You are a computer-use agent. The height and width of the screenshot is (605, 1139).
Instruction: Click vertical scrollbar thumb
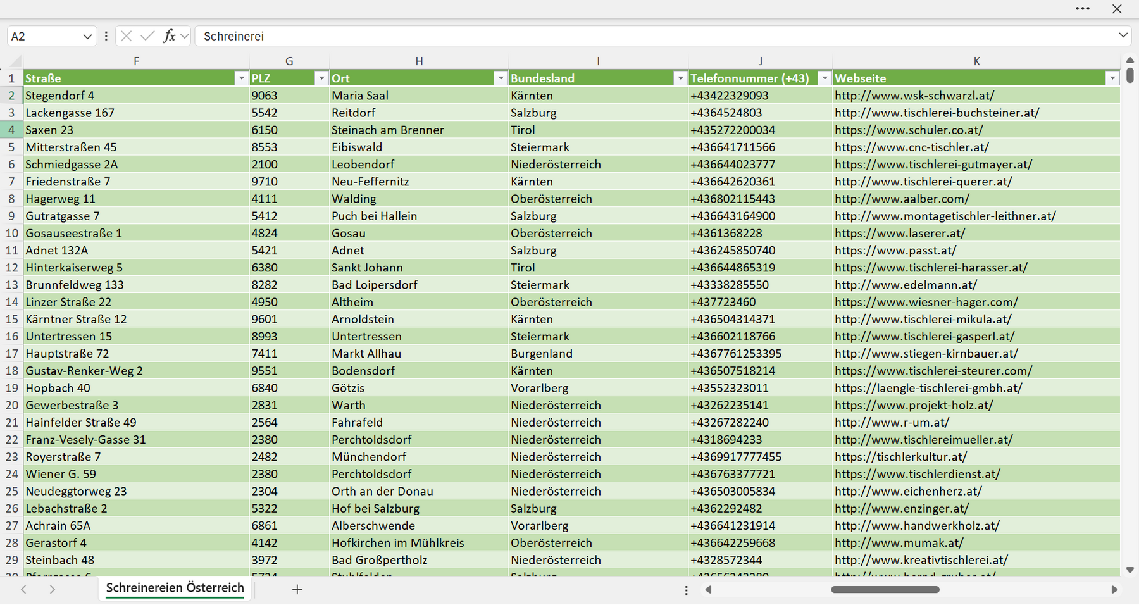(1130, 76)
